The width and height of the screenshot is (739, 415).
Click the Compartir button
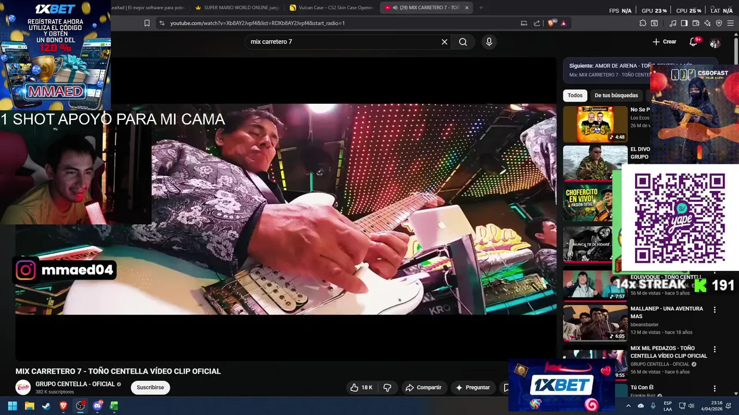423,387
